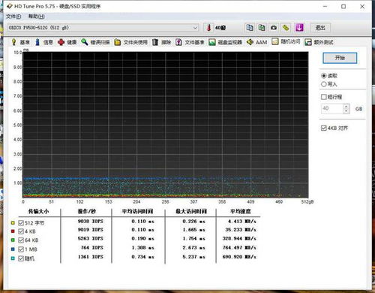The width and height of the screenshot is (375, 293).
Task: Switch to the 额外测试 extra tests tab
Action: (319, 42)
